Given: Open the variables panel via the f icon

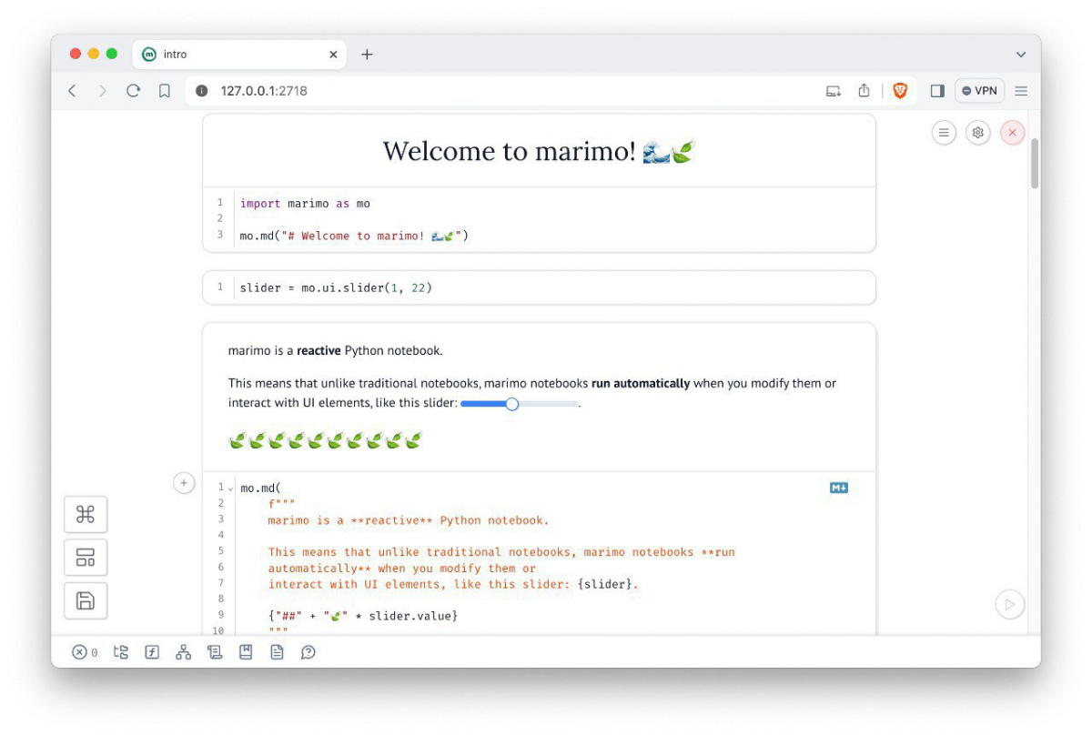Looking at the screenshot, I should pos(151,651).
